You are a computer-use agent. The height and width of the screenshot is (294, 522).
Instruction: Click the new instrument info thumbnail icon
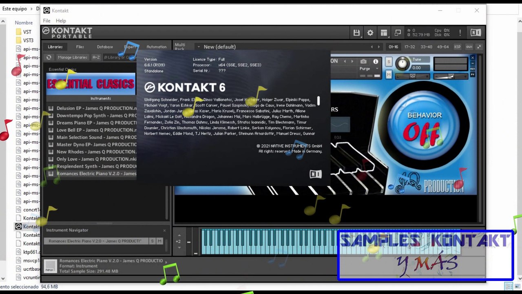click(50, 265)
